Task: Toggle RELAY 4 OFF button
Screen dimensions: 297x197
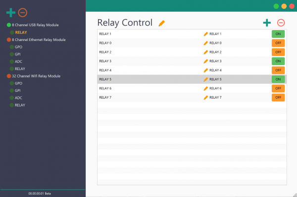Action: click(x=278, y=70)
